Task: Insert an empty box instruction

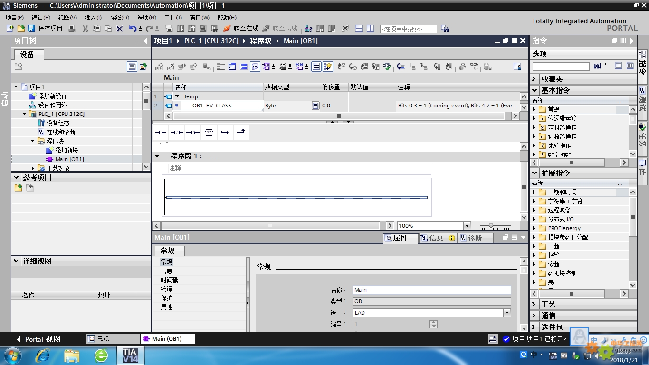Action: click(x=209, y=133)
